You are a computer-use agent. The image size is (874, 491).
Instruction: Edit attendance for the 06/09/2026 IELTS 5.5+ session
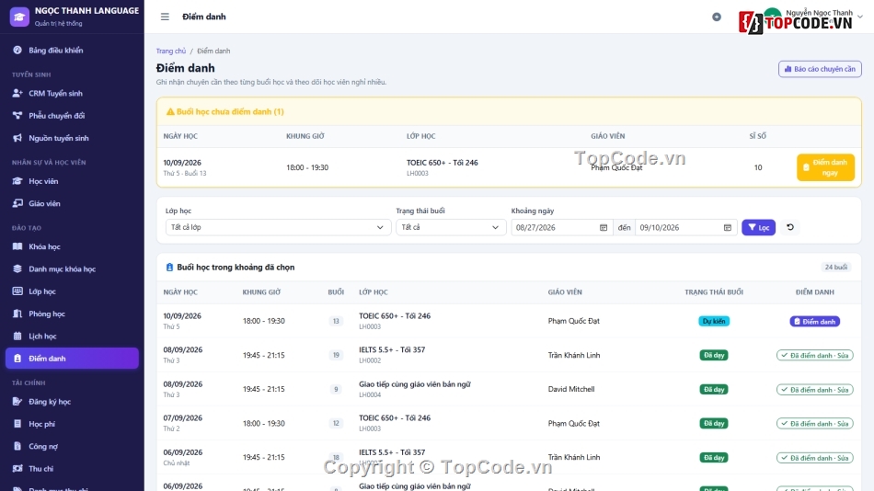(x=814, y=458)
